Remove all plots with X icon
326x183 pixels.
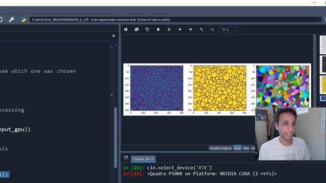click(169, 29)
